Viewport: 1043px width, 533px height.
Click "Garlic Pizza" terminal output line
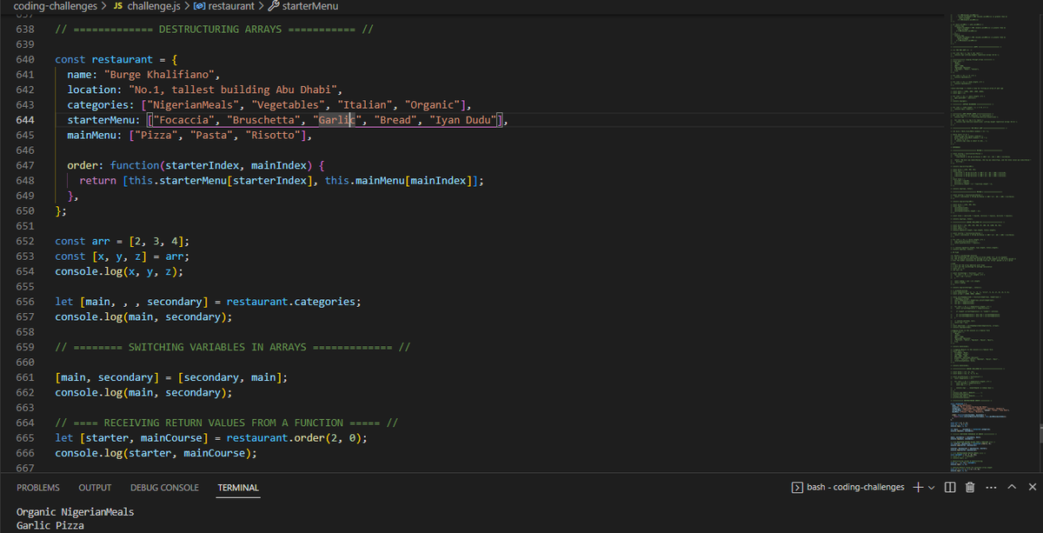pos(50,525)
